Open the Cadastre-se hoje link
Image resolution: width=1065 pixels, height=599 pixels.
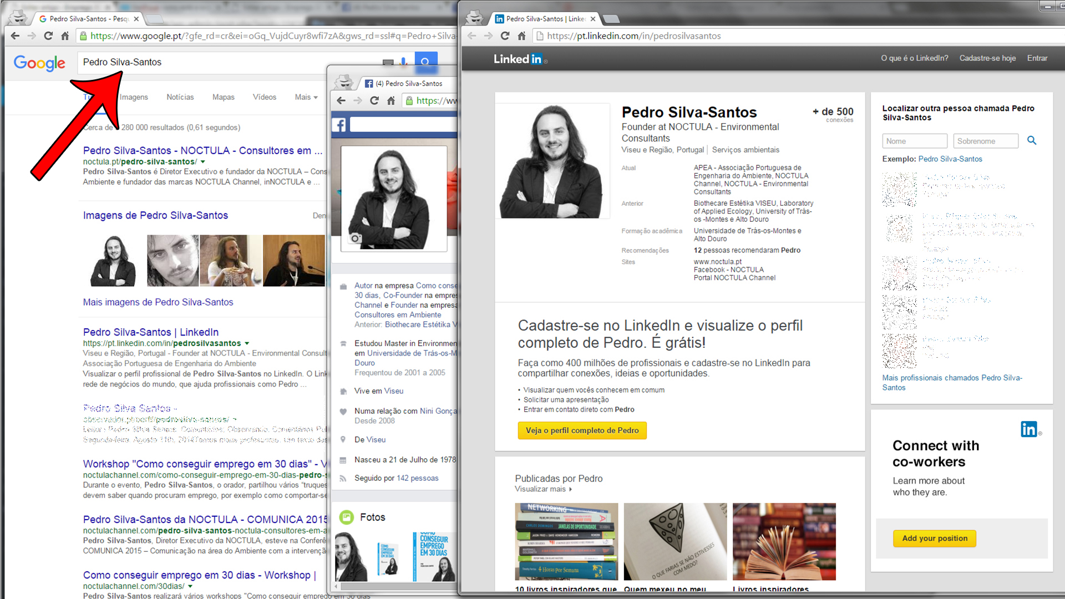tap(987, 58)
